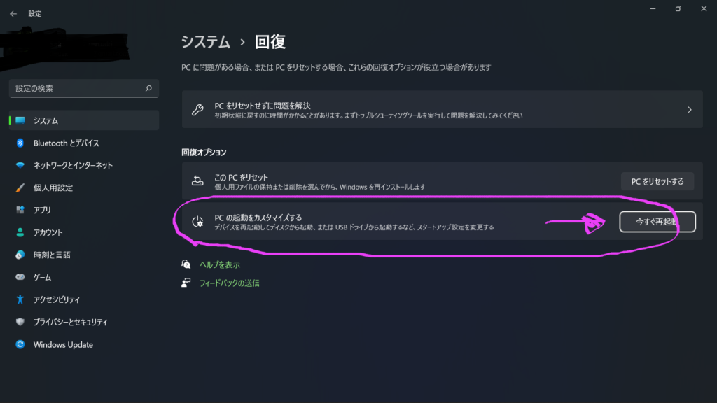Go to アカウント settings
The image size is (717, 403).
[84, 232]
